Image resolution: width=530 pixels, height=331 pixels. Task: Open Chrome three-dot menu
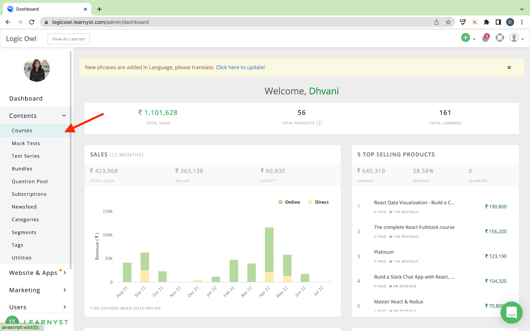(x=522, y=22)
